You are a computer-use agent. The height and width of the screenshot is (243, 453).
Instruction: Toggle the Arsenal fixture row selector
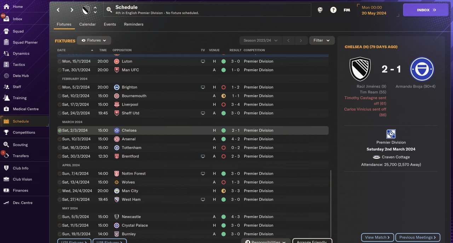59,139
